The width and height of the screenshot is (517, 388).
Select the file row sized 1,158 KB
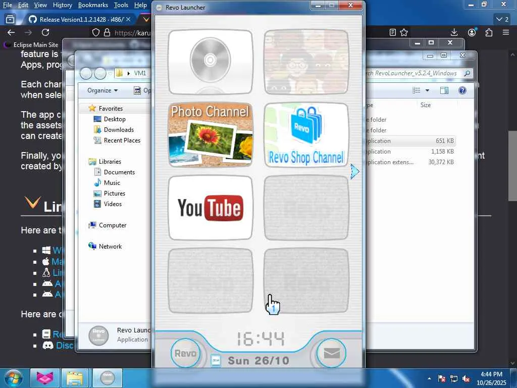coord(410,152)
